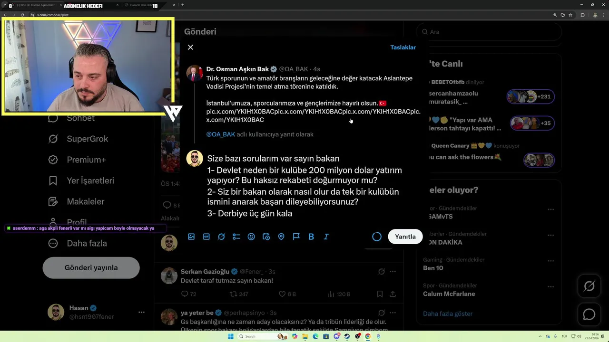Open Yer İşaretleri bookmarks
The image size is (609, 342).
[81, 180]
